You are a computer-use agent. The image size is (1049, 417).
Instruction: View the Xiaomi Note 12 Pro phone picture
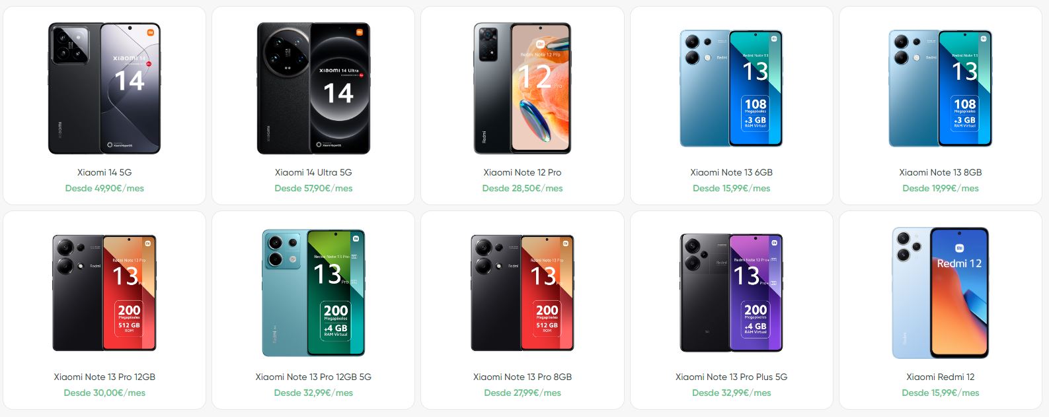[522, 88]
